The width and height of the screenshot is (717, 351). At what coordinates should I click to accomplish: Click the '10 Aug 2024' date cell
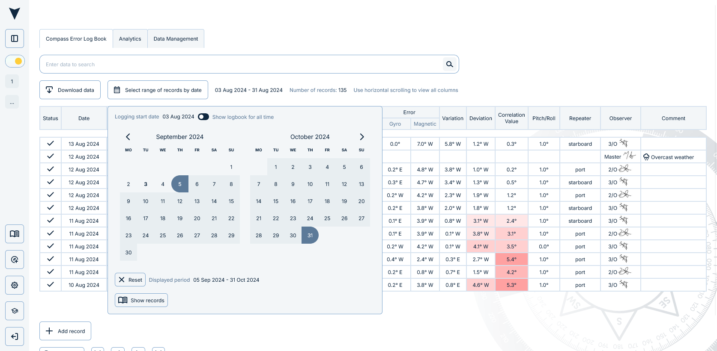84,285
